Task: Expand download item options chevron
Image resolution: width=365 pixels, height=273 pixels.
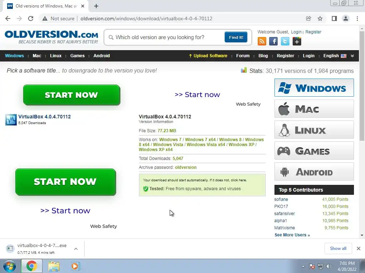Action: [x=76, y=248]
